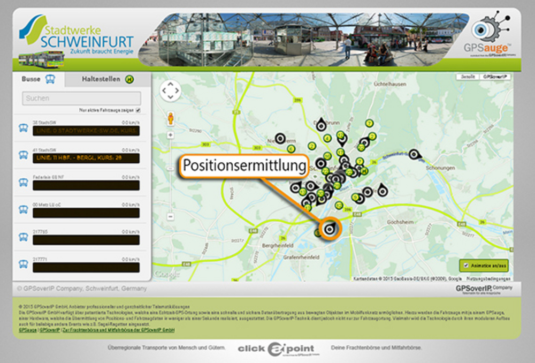Click bus icon of row 217765
This screenshot has height=363, width=535.
(x=23, y=237)
